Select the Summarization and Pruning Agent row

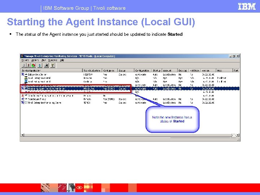click(x=130, y=95)
